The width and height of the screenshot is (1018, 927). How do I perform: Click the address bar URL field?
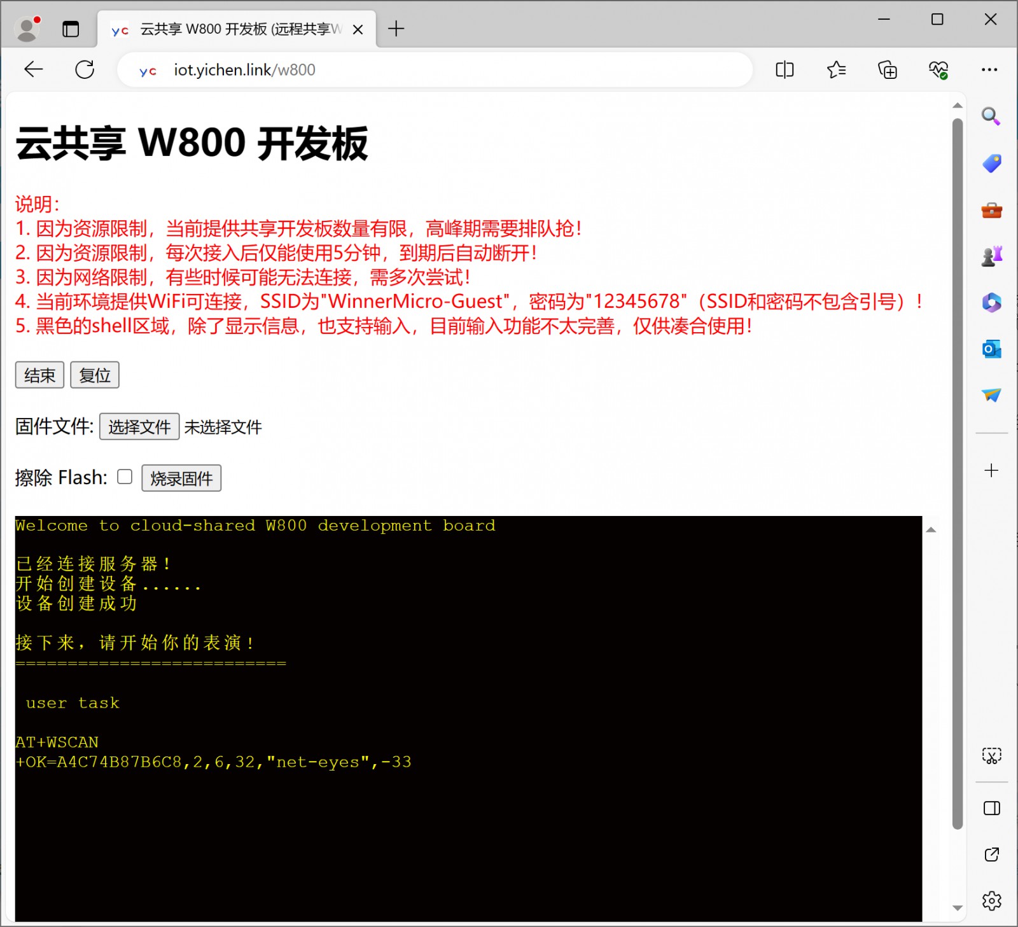click(445, 69)
